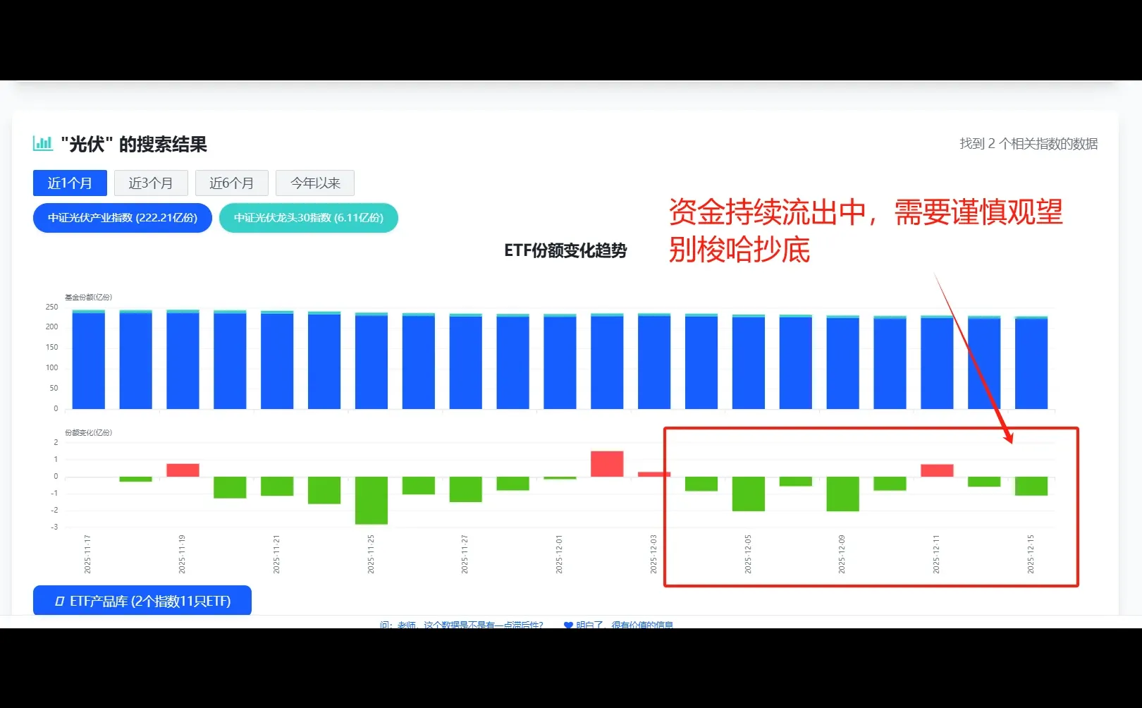Click the 2025-11-27 date axis label
This screenshot has height=708, width=1142.
[465, 554]
